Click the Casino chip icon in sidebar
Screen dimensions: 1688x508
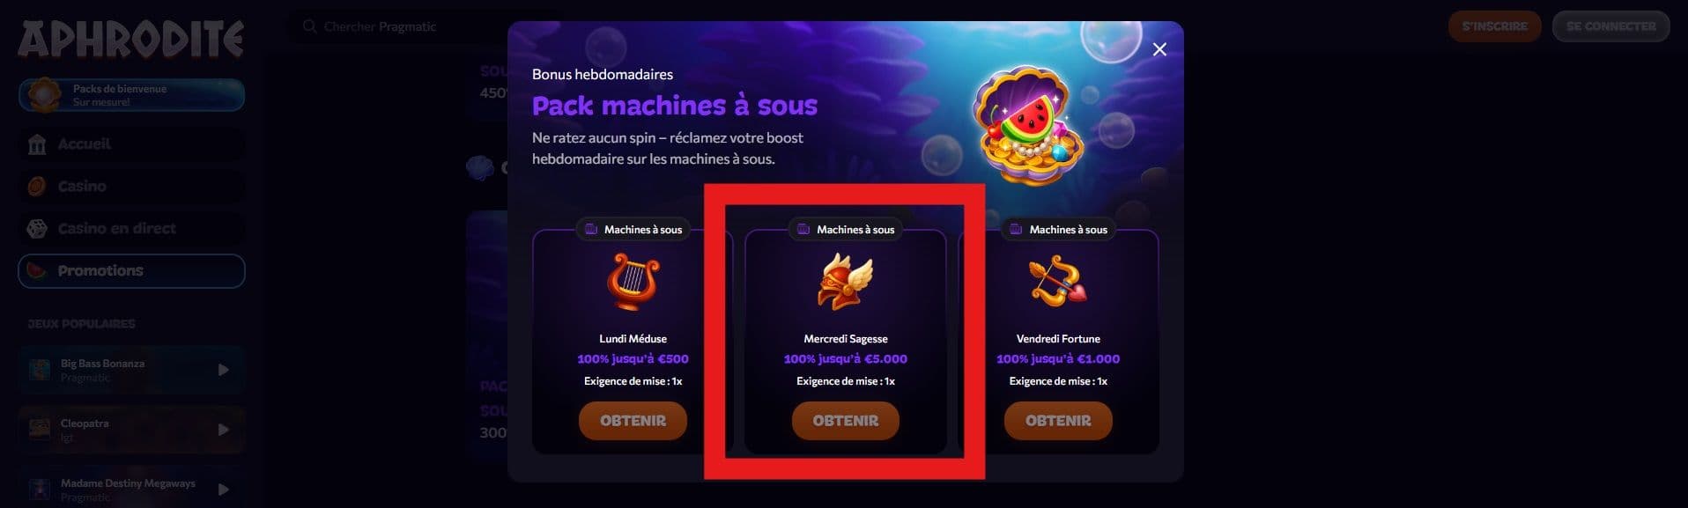(37, 187)
